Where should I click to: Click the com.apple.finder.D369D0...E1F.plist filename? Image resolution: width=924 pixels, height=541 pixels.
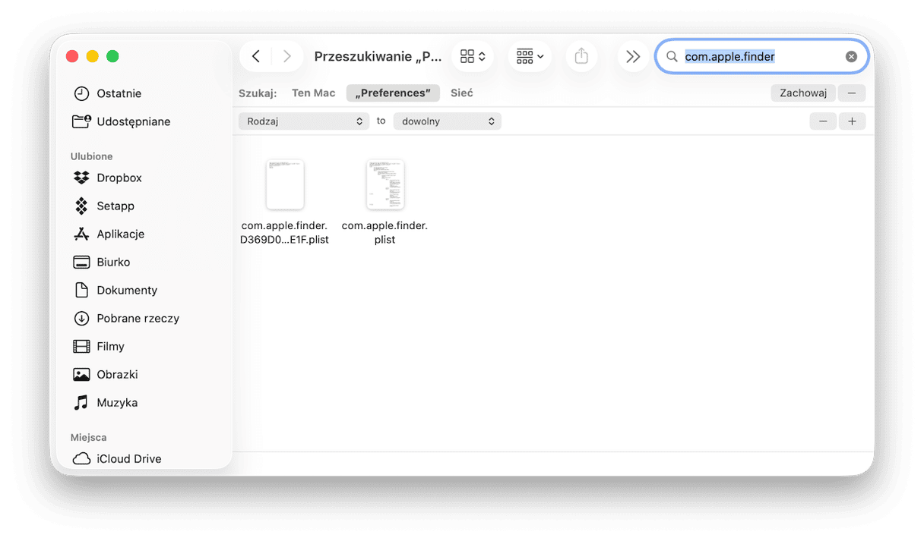[x=284, y=232]
